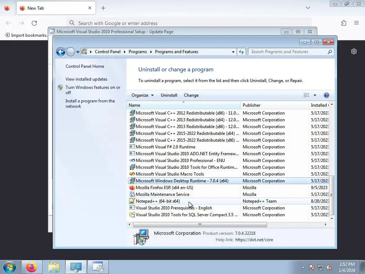Open the Organize dropdown menu
Image resolution: width=365 pixels, height=274 pixels.
(x=143, y=95)
